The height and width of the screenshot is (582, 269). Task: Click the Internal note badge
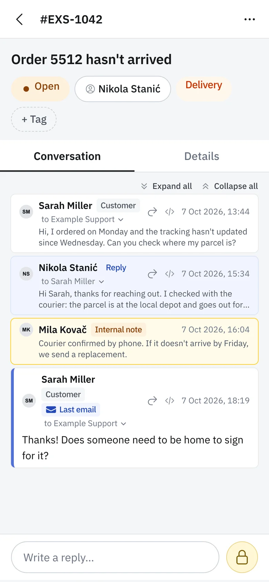click(x=118, y=330)
